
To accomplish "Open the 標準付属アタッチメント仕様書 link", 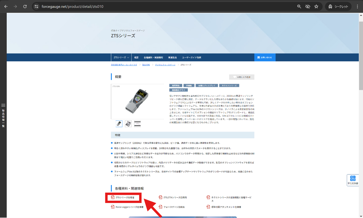I will click(226, 207).
